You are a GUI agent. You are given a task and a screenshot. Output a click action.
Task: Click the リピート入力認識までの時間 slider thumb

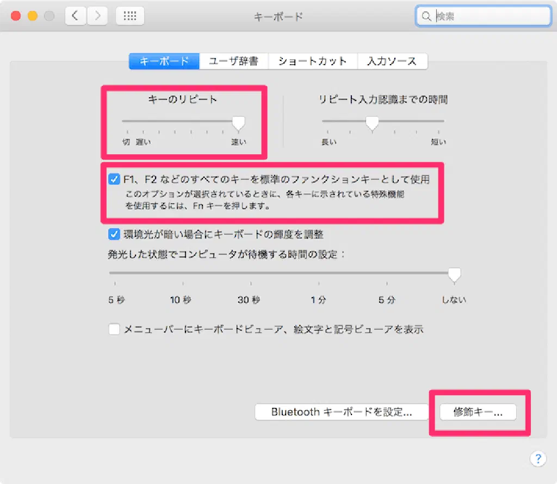372,123
